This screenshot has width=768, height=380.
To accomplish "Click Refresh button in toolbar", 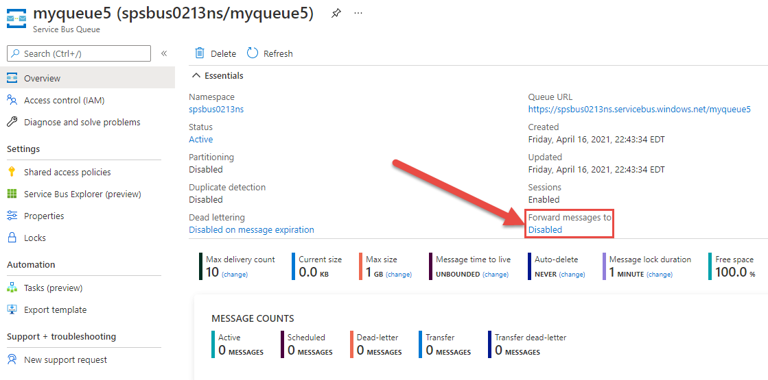I will click(270, 53).
